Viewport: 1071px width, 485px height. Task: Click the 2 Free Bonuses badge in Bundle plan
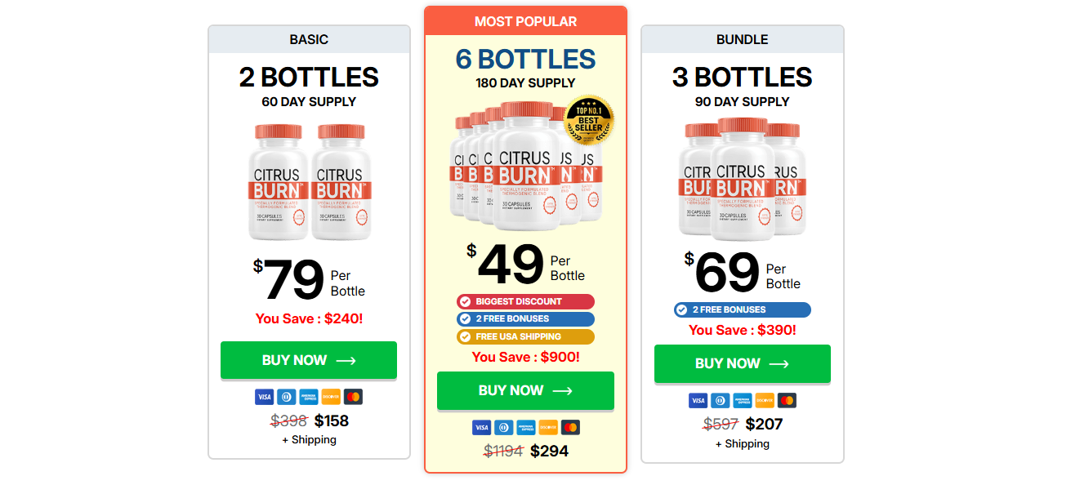742,310
